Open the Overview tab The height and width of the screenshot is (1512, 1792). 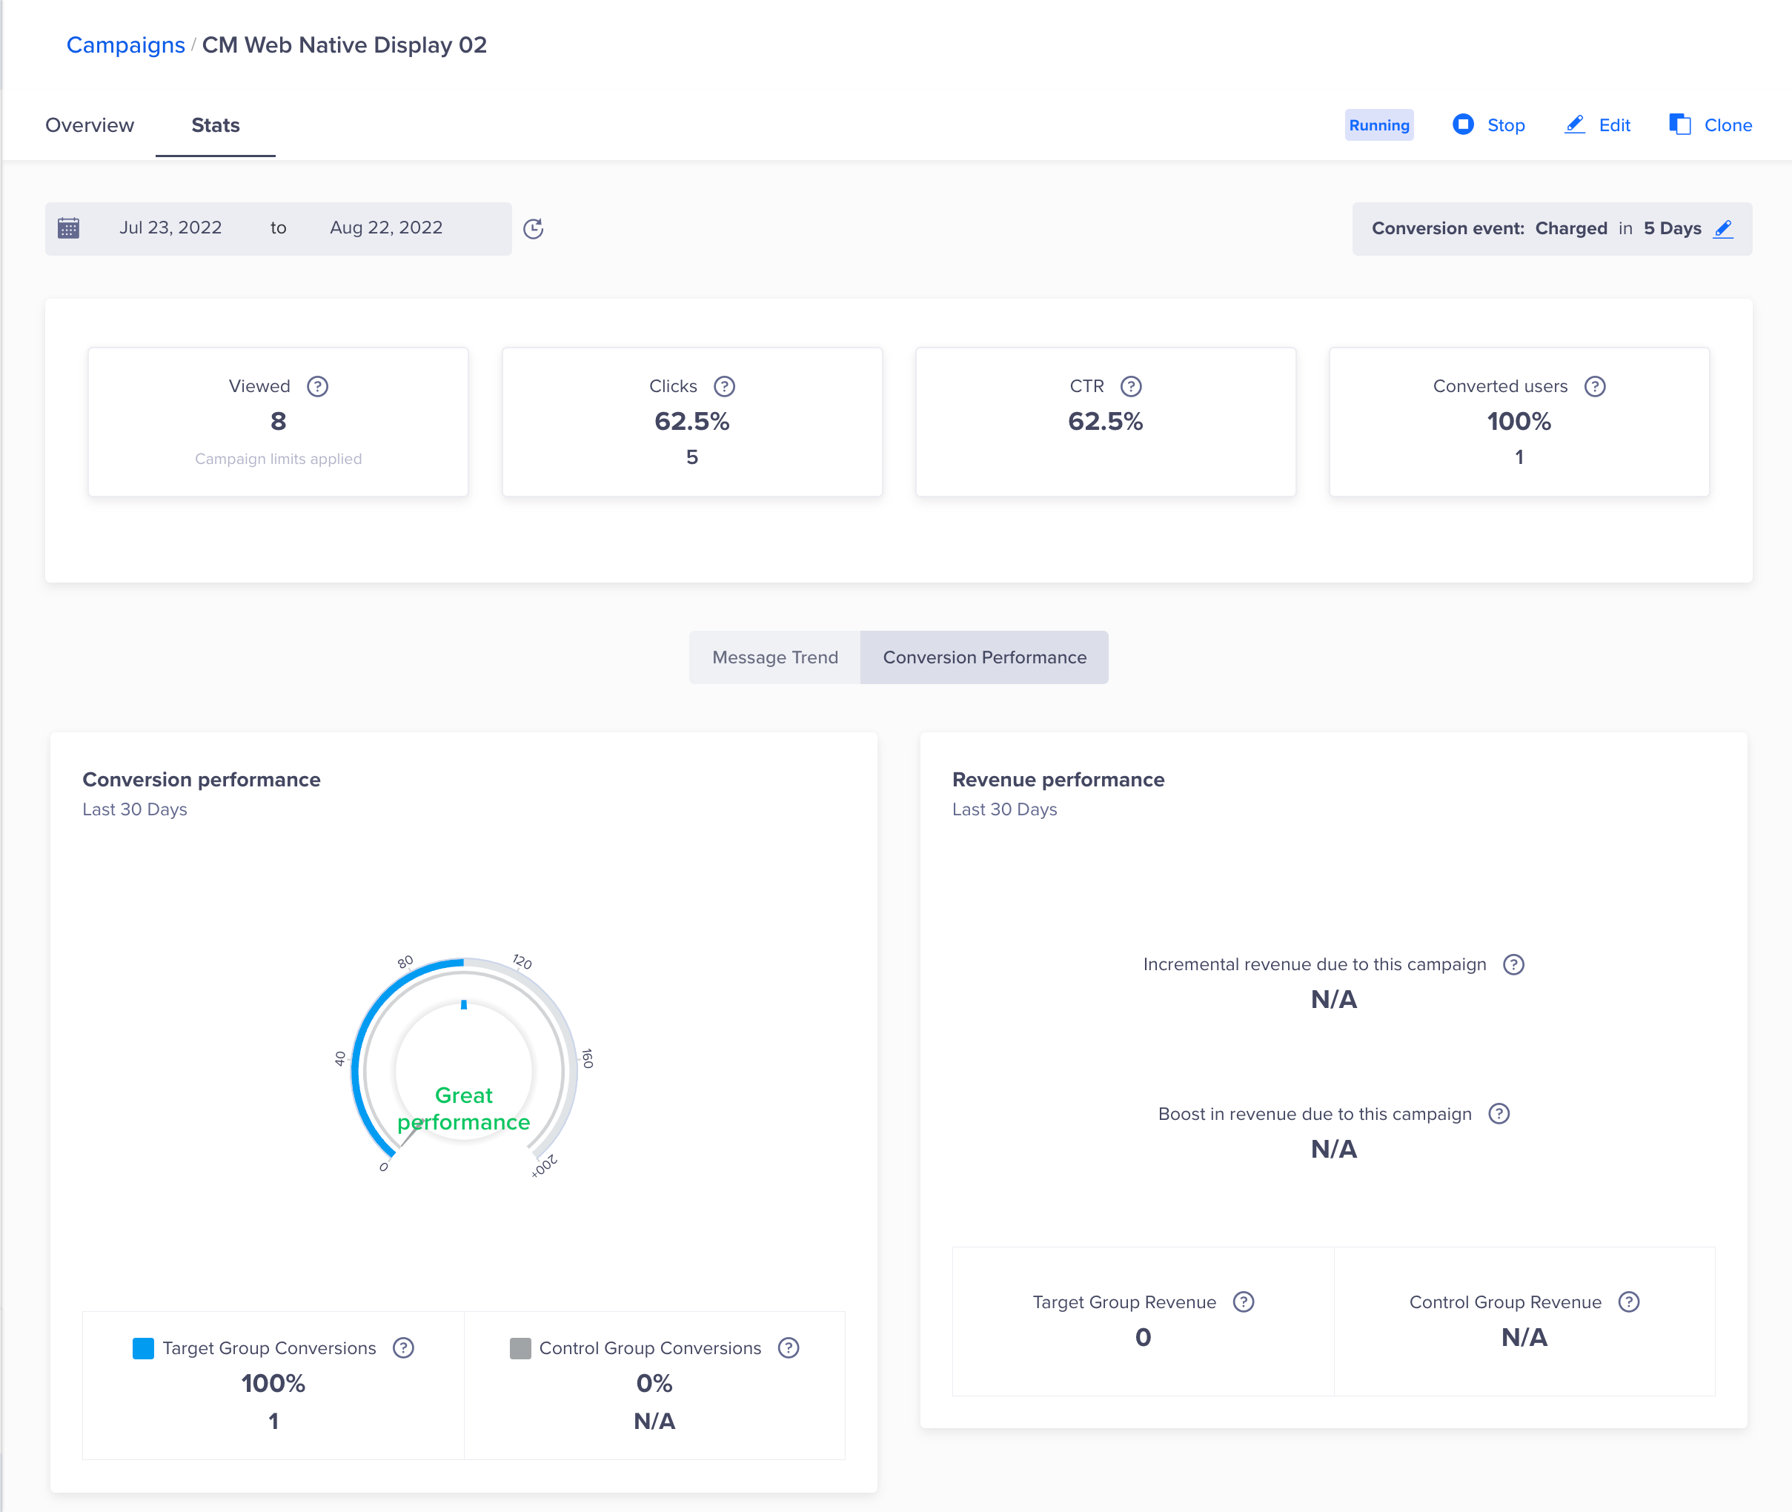(x=90, y=125)
